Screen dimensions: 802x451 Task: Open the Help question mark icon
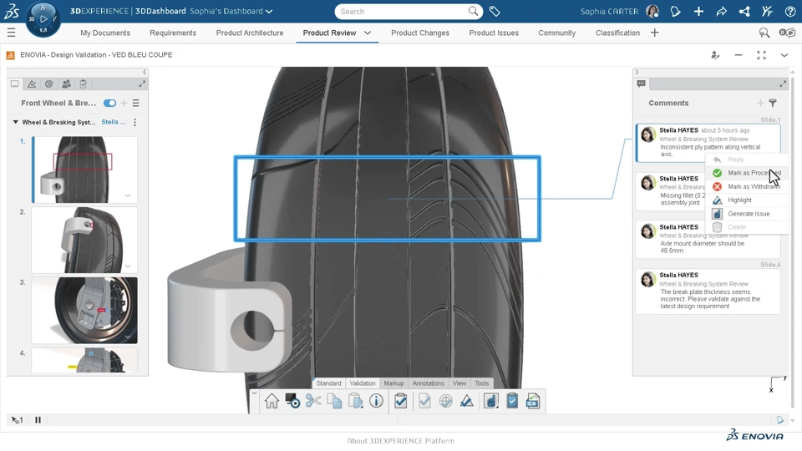790,11
